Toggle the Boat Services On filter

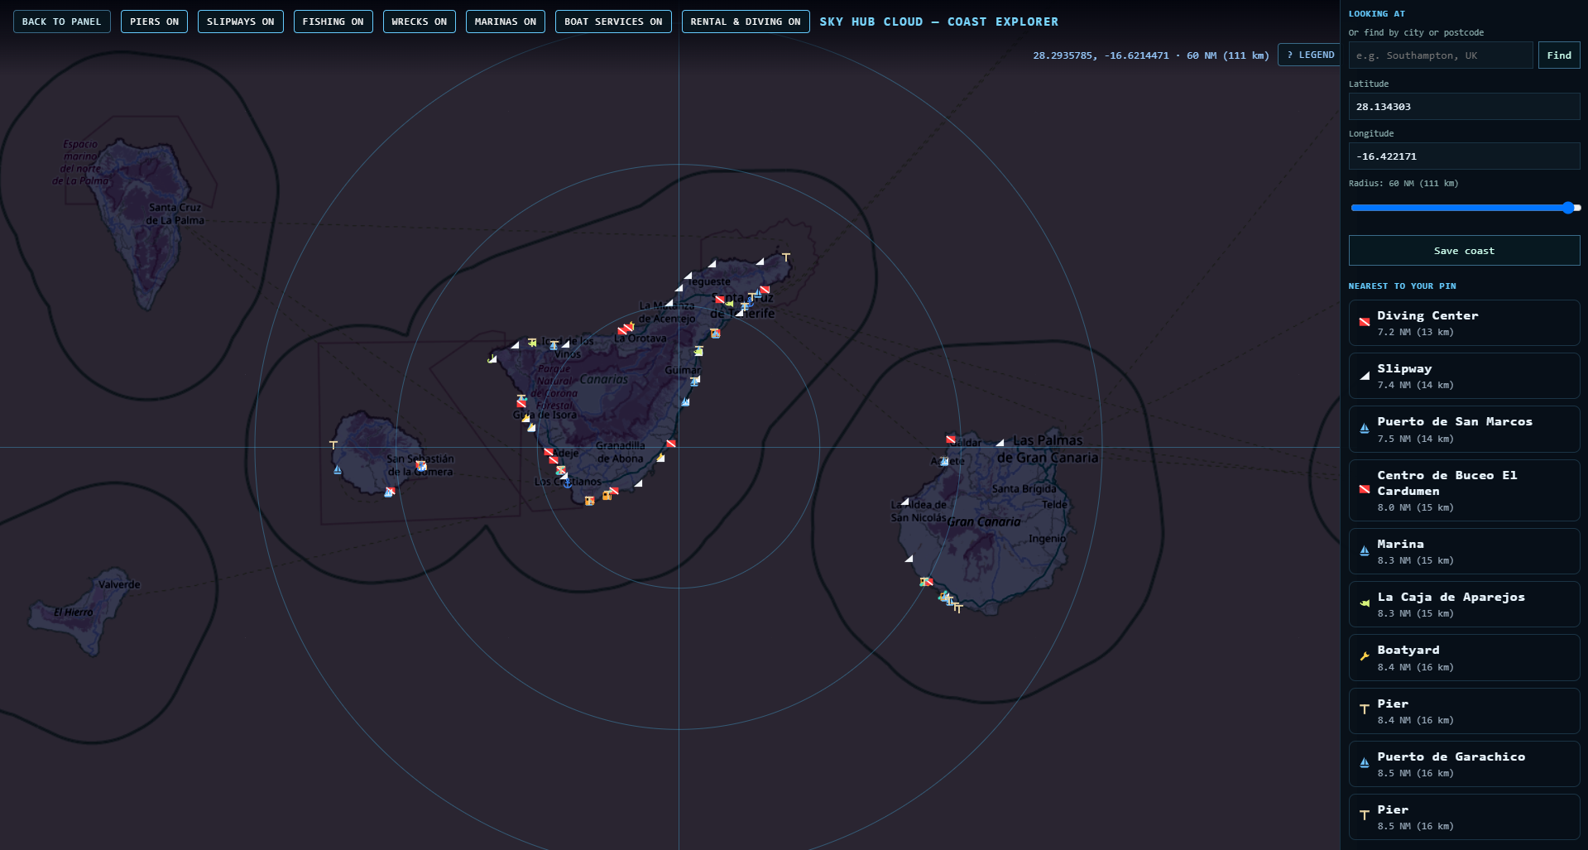pyautogui.click(x=612, y=22)
